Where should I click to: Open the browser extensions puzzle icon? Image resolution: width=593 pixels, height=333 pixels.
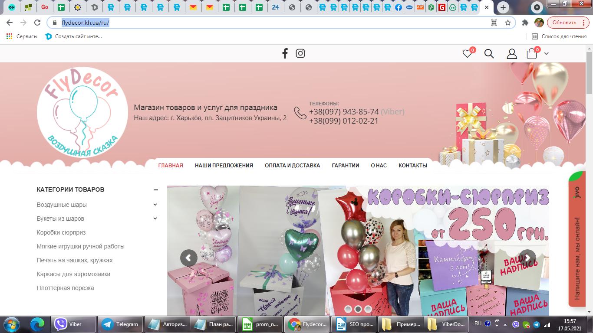point(525,23)
